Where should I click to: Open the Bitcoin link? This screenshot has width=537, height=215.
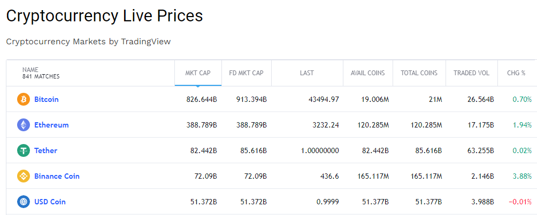coord(46,99)
